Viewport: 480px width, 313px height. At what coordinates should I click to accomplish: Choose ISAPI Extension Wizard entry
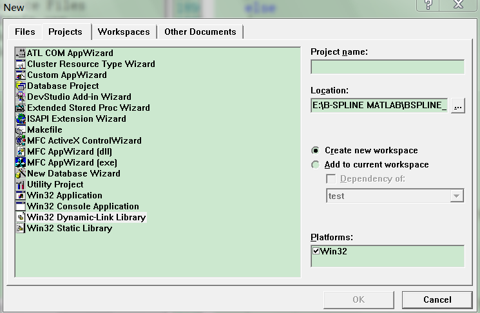(x=77, y=119)
